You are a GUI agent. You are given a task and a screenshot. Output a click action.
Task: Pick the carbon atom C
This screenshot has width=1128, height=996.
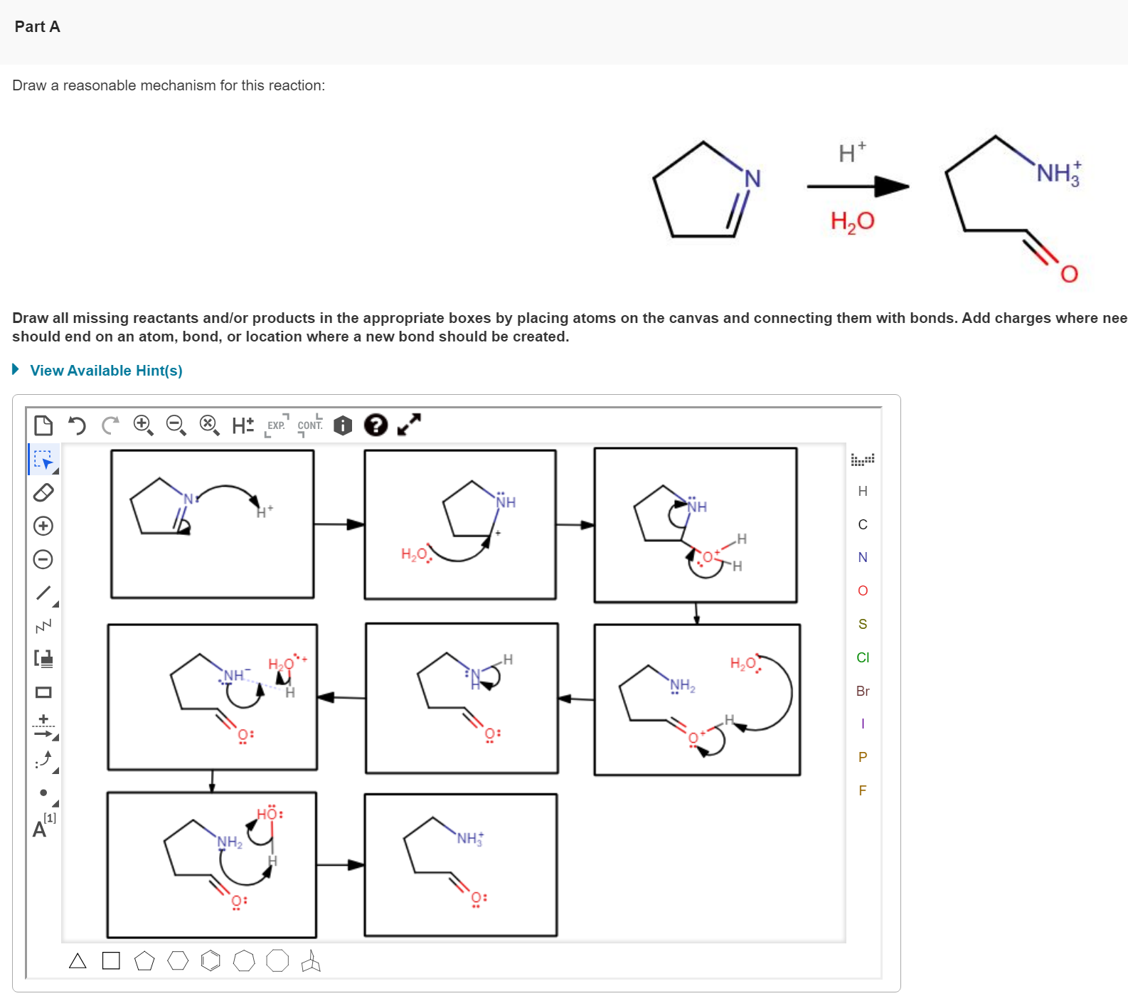863,524
